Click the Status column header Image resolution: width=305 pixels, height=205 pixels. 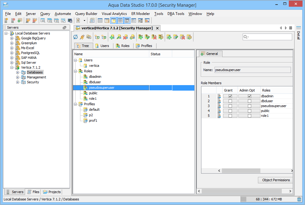coord(161,54)
